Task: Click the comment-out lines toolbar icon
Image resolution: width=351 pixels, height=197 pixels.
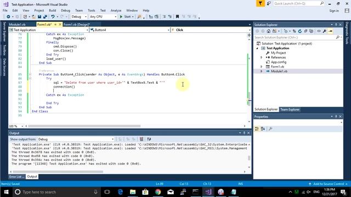Action: click(164, 17)
